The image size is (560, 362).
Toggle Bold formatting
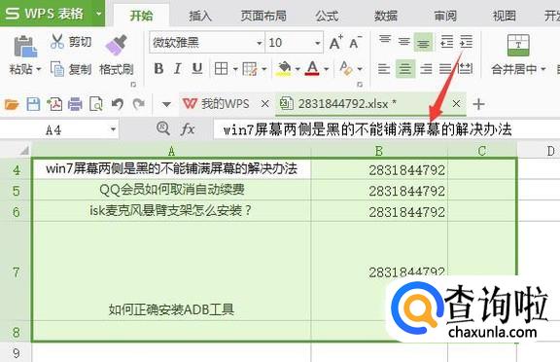pos(158,68)
